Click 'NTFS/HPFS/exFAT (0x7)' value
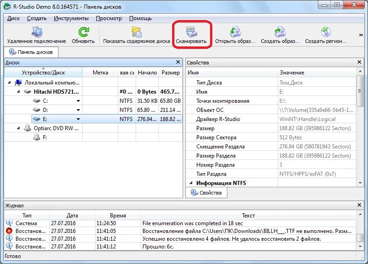The height and width of the screenshot is (264, 368). [x=307, y=174]
